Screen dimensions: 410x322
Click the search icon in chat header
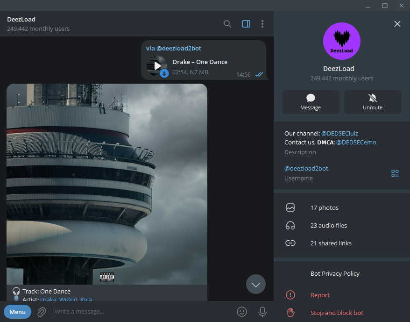coord(227,24)
